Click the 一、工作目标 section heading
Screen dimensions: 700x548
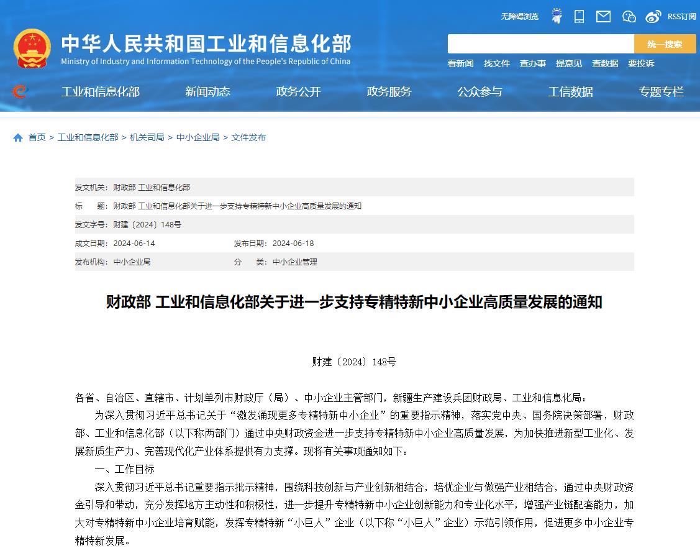pos(125,469)
